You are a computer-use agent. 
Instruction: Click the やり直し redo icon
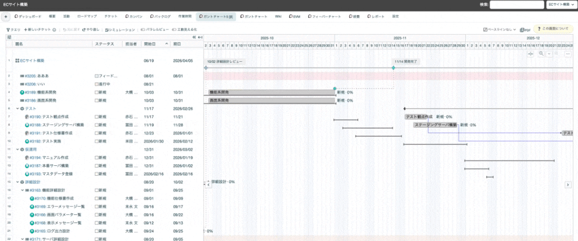pyautogui.click(x=84, y=29)
